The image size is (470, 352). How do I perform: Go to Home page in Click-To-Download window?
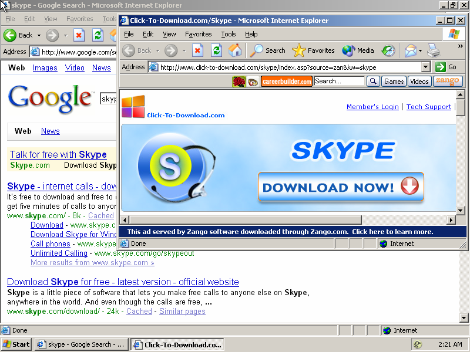pyautogui.click(x=235, y=50)
